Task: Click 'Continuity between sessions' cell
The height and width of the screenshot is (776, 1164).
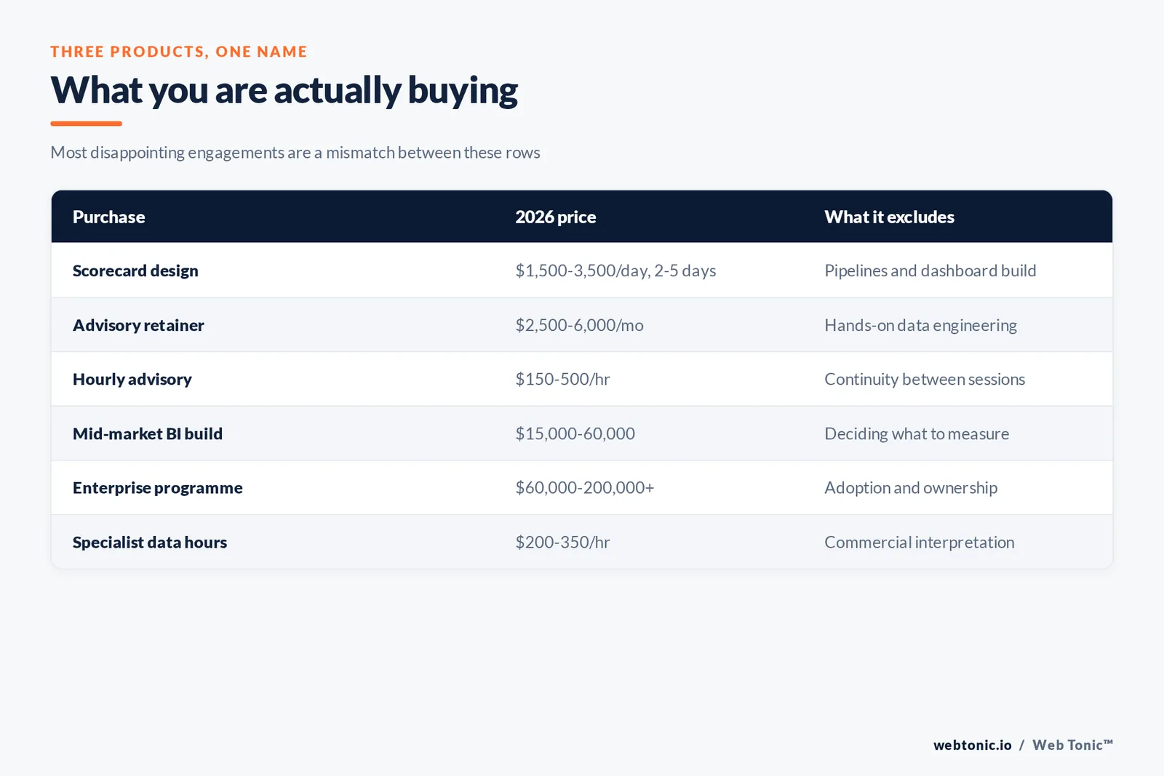Action: pyautogui.click(x=925, y=379)
